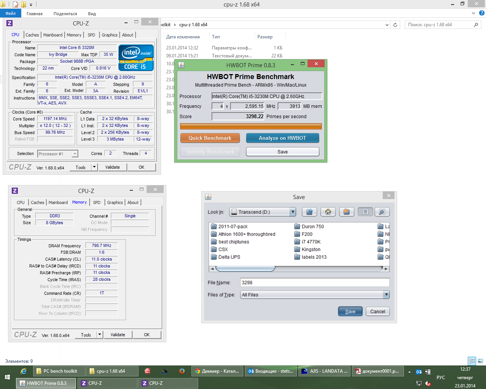Switch to Mainboard tab in top CPU-Z window
The image size is (486, 389).
pyautogui.click(x=53, y=35)
